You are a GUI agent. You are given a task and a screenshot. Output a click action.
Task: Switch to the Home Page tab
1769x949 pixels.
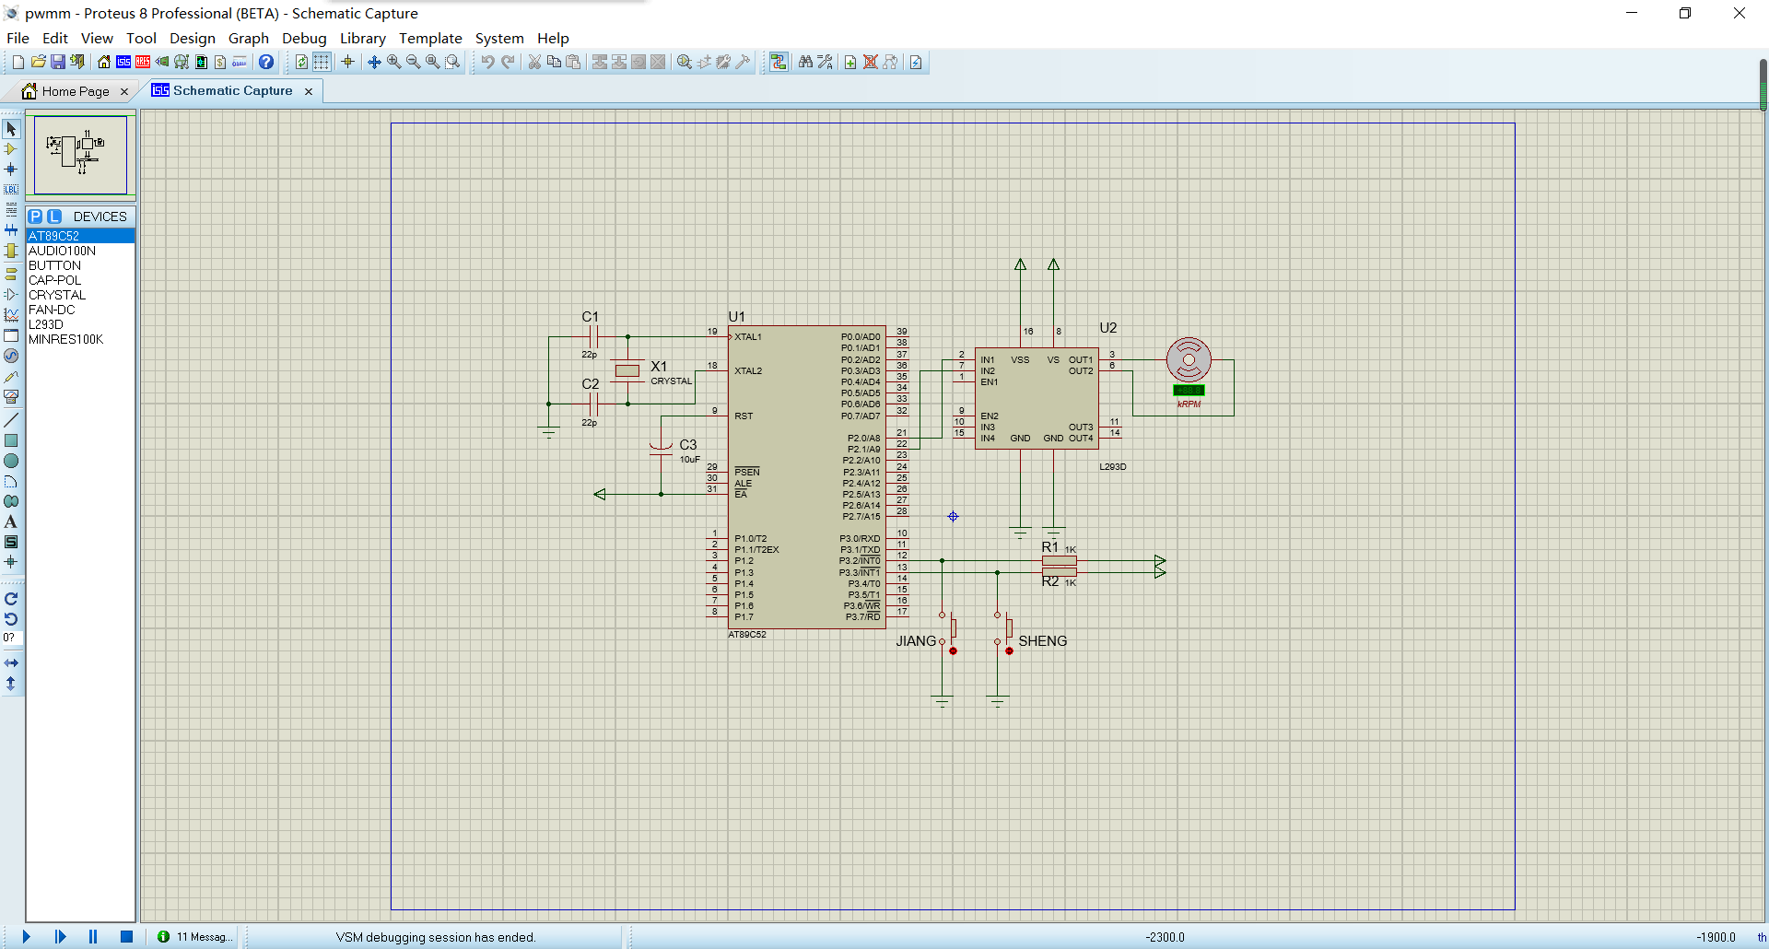click(75, 91)
